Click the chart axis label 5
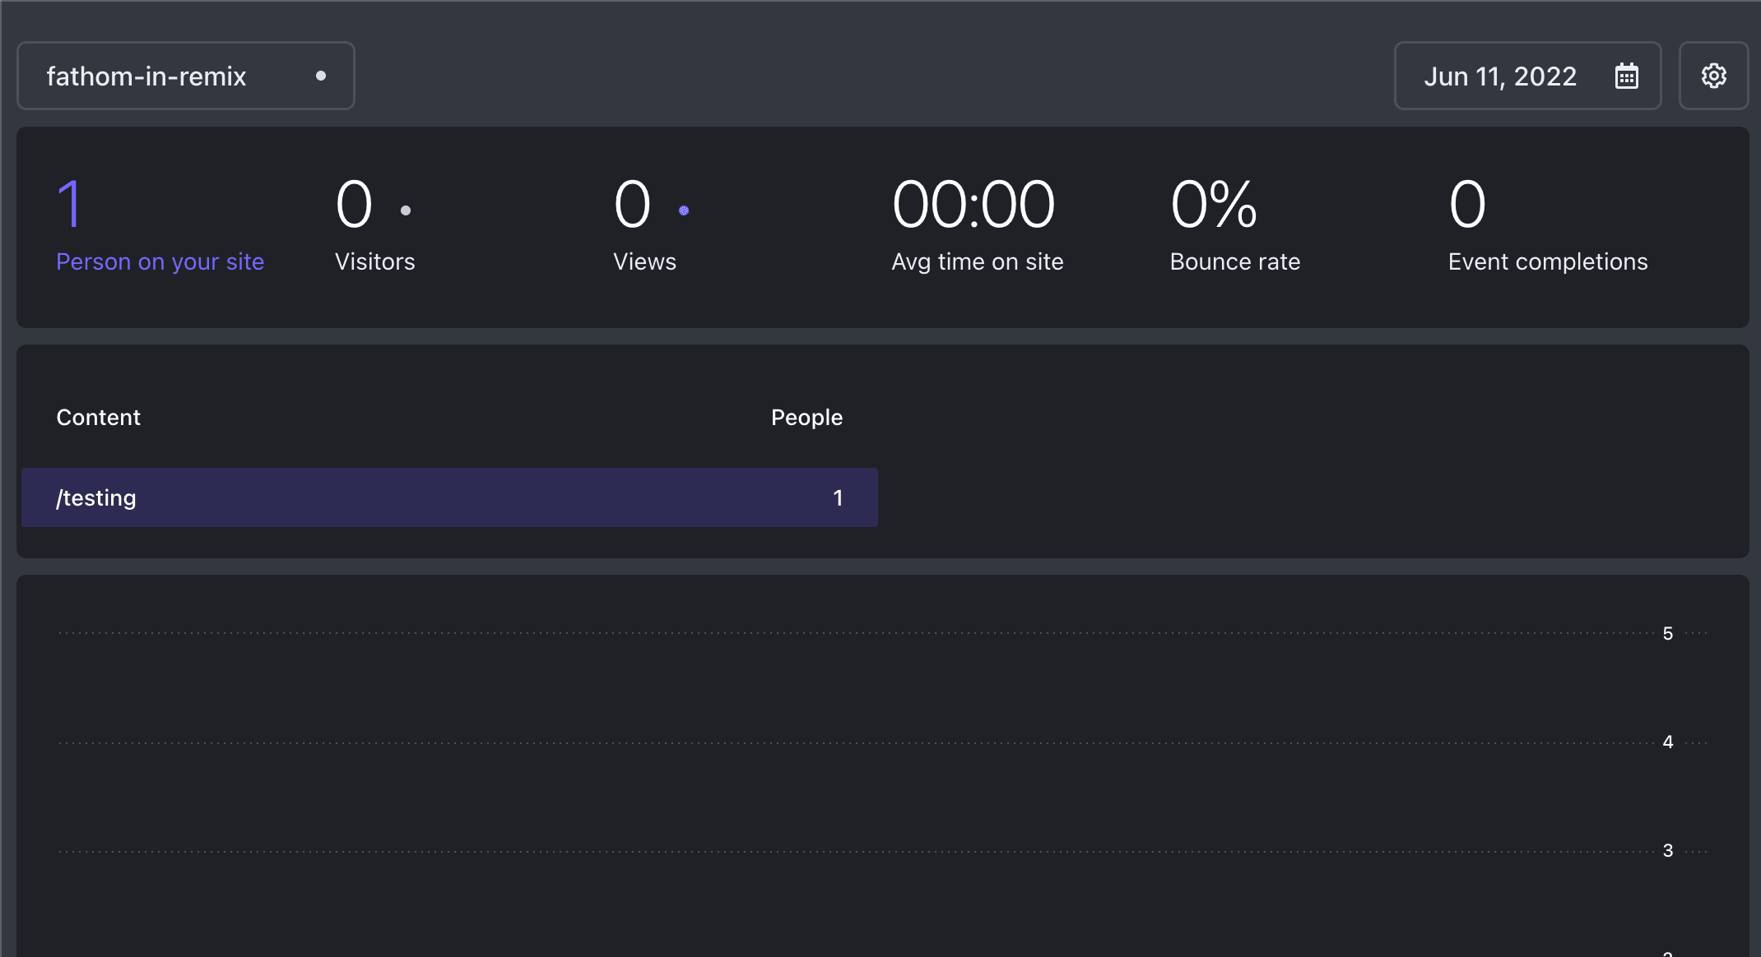Screen dimensions: 1761x957 click(1668, 633)
